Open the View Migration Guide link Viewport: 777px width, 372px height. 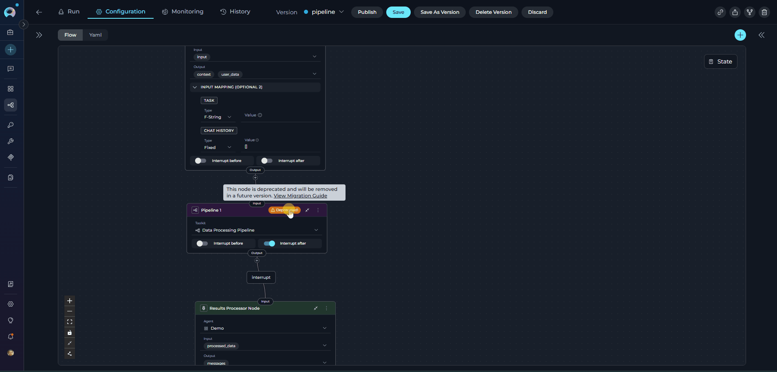point(300,196)
